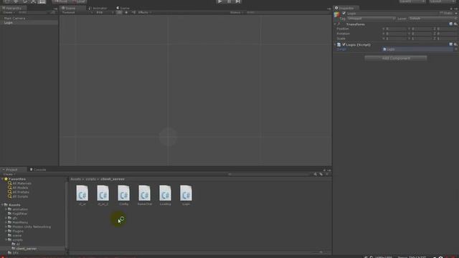Select All Materials in Favorites
459x258 pixels.
click(x=22, y=183)
